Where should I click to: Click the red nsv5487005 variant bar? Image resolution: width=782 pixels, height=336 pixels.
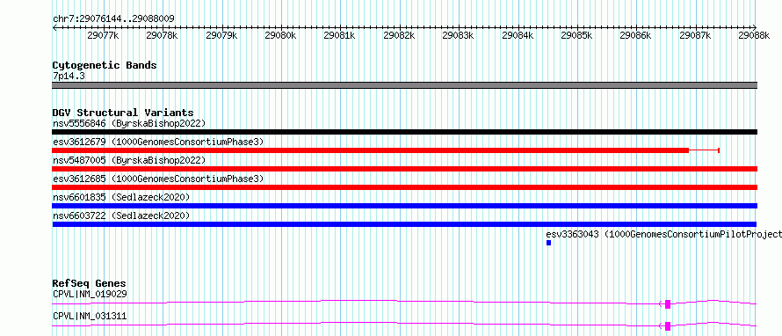coord(405,169)
